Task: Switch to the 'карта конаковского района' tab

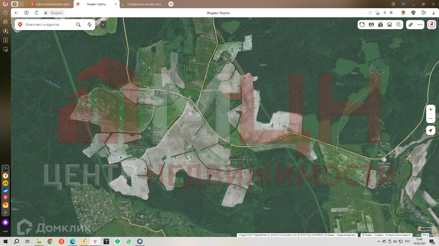Action: (51, 4)
